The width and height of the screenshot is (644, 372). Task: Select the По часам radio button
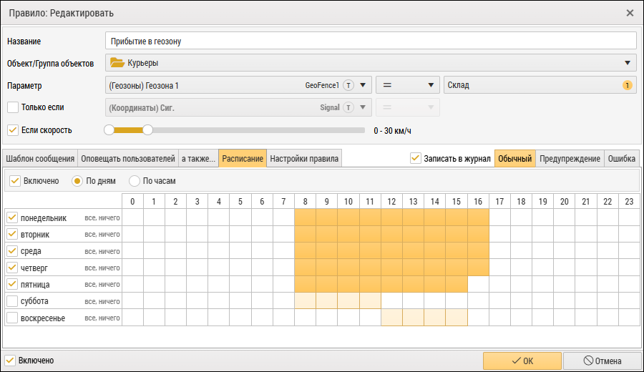pyautogui.click(x=135, y=181)
